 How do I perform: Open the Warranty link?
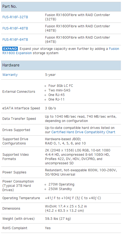tap(10, 75)
